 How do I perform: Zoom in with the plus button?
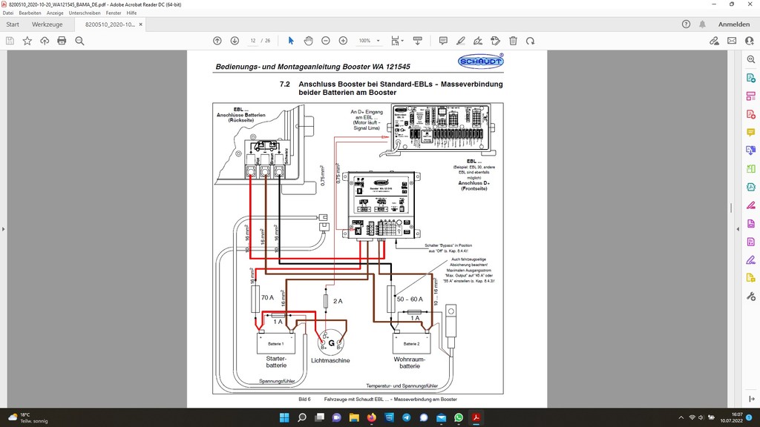point(343,42)
